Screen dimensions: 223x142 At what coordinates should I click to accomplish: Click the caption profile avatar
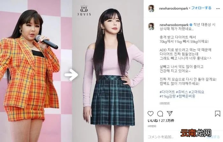[151, 26]
